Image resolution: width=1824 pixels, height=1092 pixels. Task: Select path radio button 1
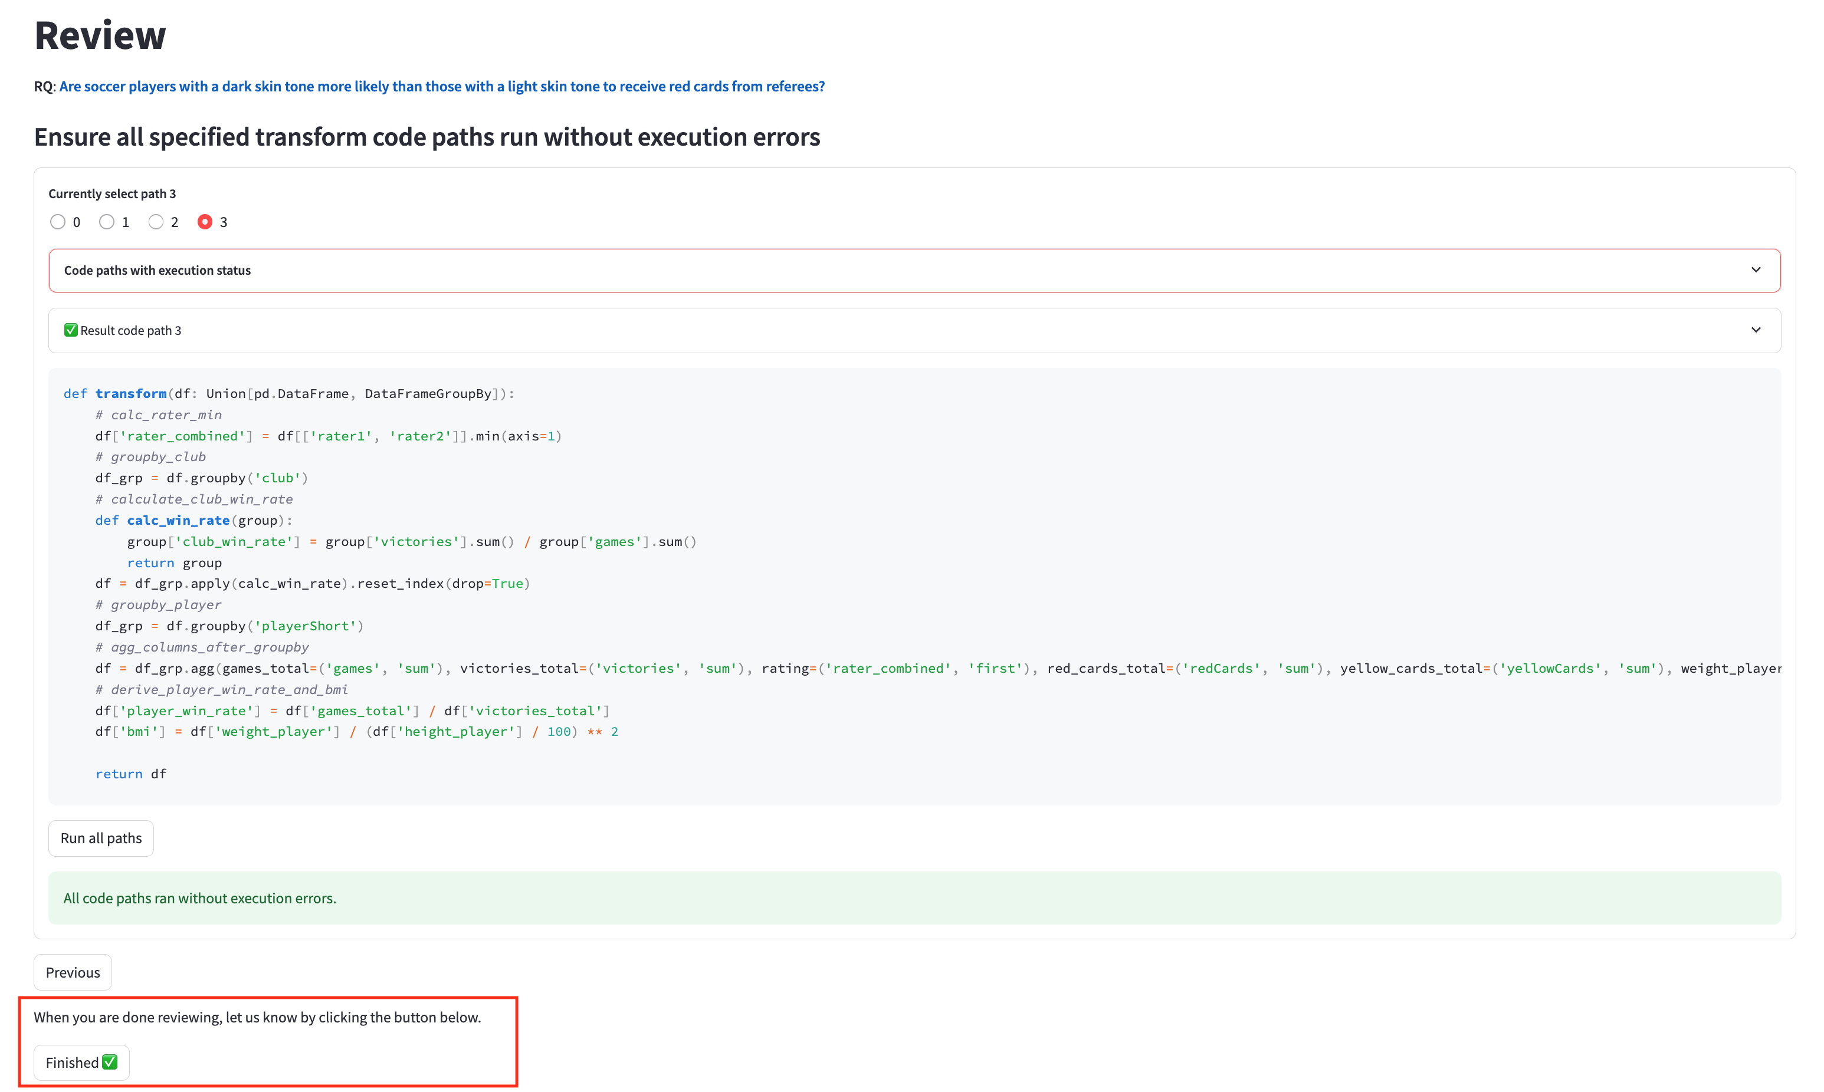pyautogui.click(x=107, y=222)
